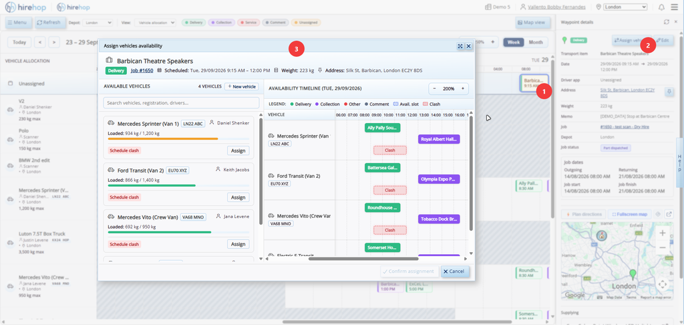Click the Refresh button
The width and height of the screenshot is (684, 325).
coord(50,22)
